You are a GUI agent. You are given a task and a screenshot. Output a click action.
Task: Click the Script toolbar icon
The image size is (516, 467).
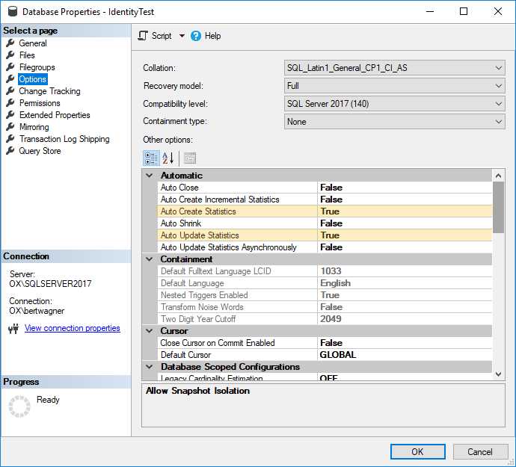click(143, 36)
